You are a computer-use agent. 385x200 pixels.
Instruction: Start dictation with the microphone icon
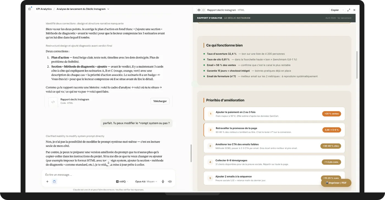click(x=163, y=182)
